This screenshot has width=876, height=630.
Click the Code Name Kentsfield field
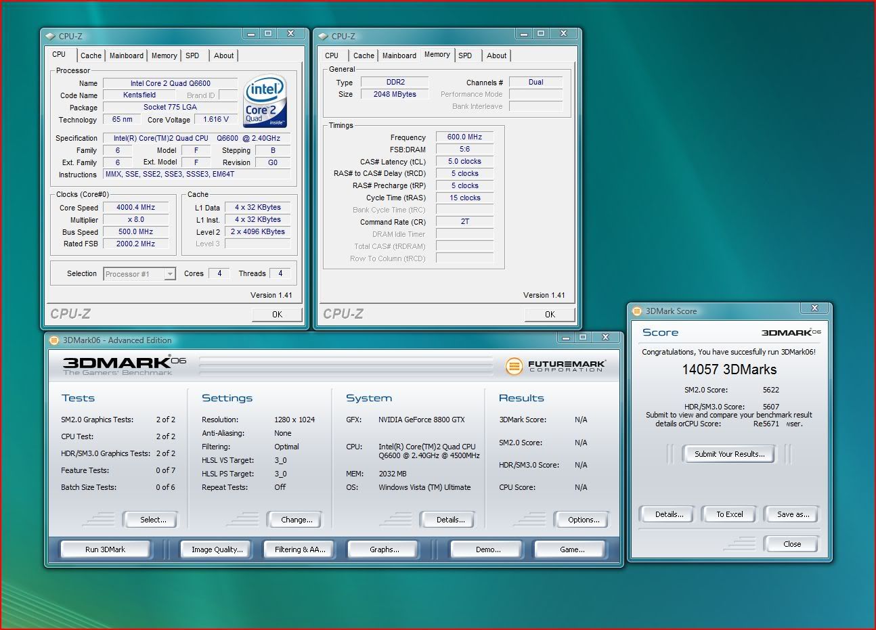[x=139, y=95]
